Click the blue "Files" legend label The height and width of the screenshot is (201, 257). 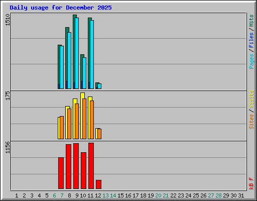click(251, 40)
